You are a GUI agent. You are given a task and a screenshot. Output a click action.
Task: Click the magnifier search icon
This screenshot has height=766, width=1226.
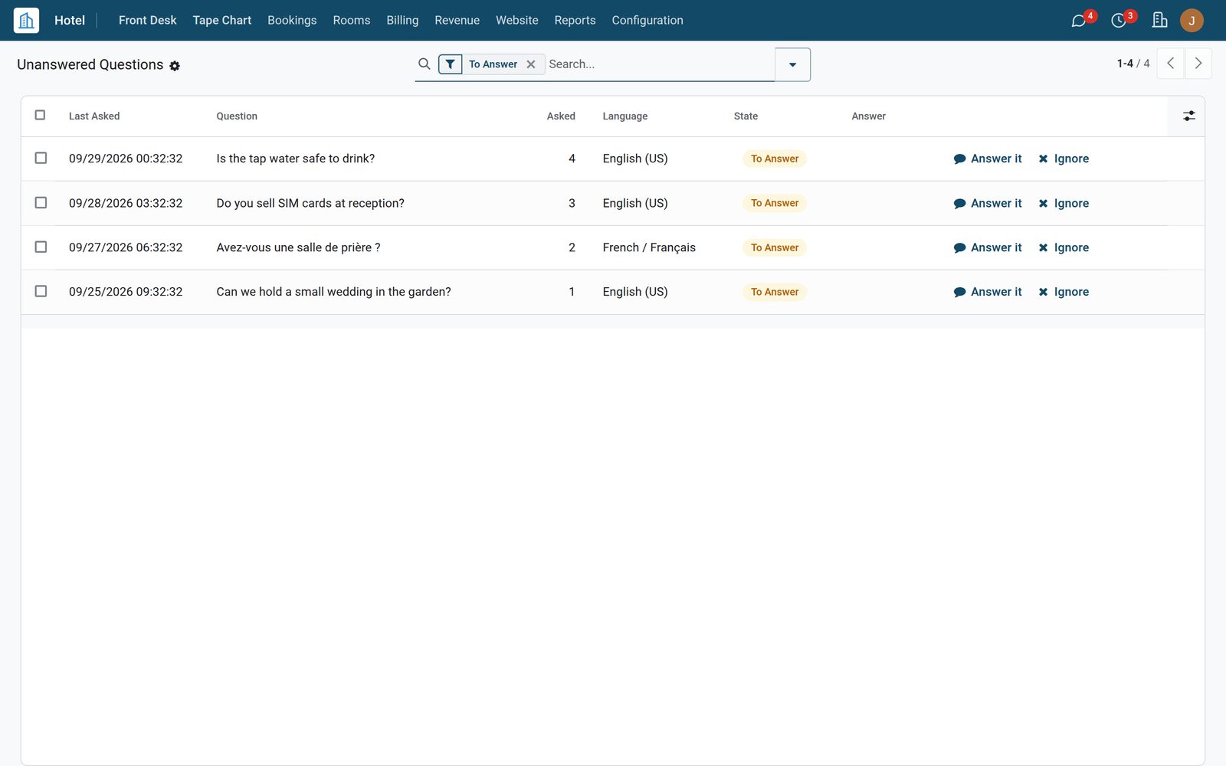(x=425, y=64)
